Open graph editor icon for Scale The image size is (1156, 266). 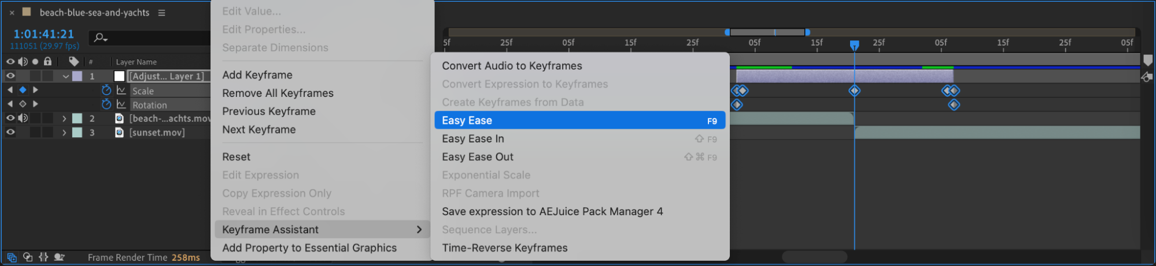click(x=121, y=90)
